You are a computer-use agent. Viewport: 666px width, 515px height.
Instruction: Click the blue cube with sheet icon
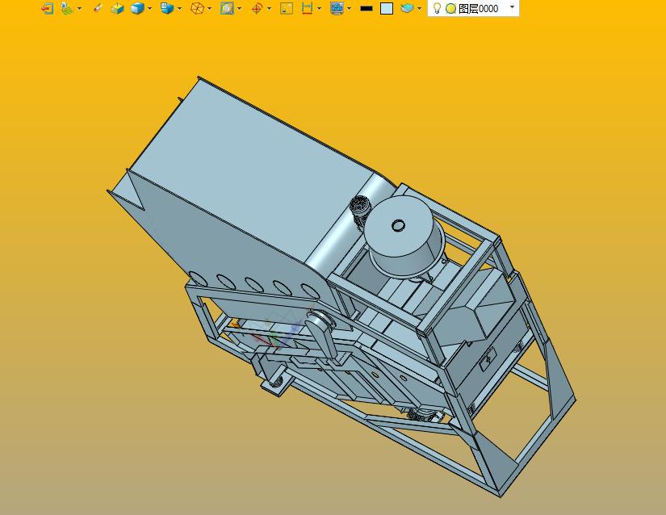pos(167,9)
